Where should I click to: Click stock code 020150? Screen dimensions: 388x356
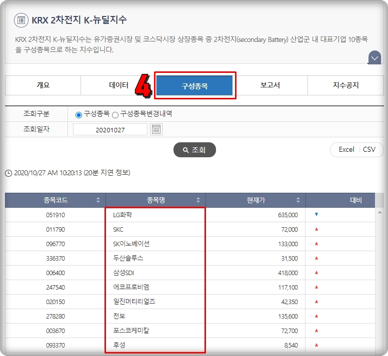coord(55,302)
